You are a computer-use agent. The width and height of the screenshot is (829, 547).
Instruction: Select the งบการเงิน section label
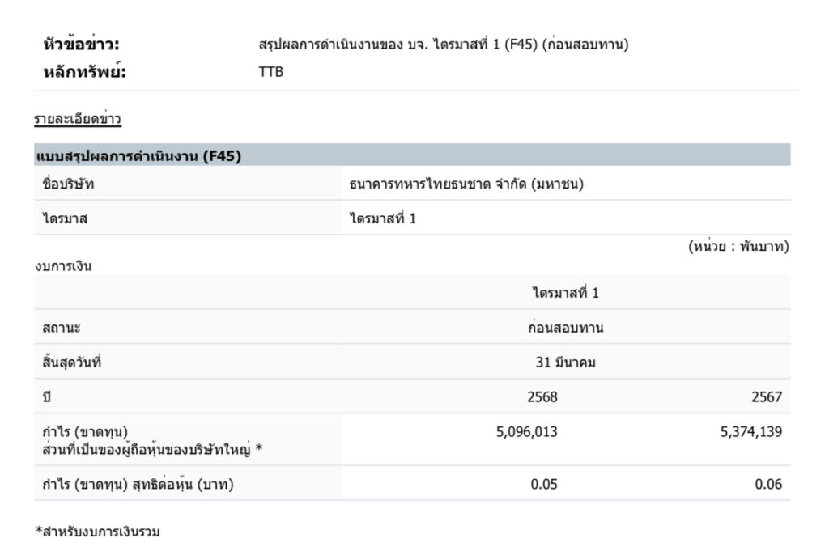63,266
